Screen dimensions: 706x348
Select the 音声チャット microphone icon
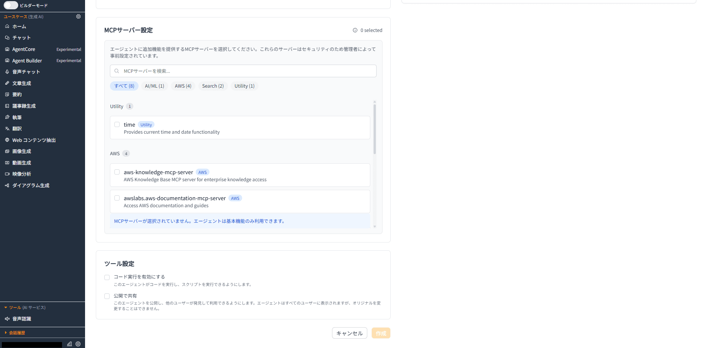7,72
